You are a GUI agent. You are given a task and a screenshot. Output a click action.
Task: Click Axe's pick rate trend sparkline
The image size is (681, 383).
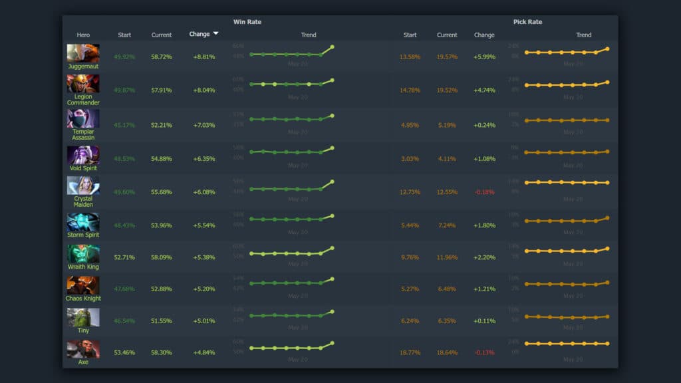565,344
